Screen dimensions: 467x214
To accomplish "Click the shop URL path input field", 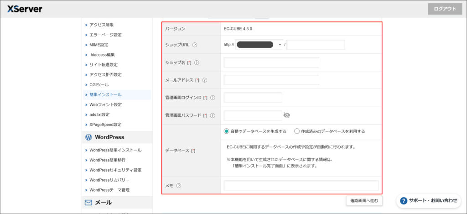I will [316, 45].
